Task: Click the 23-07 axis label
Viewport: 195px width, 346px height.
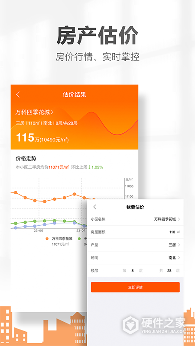Action: 81,231
